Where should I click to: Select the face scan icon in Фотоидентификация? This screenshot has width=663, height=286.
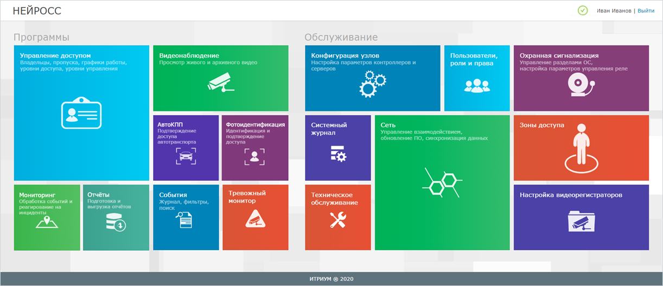tap(254, 156)
